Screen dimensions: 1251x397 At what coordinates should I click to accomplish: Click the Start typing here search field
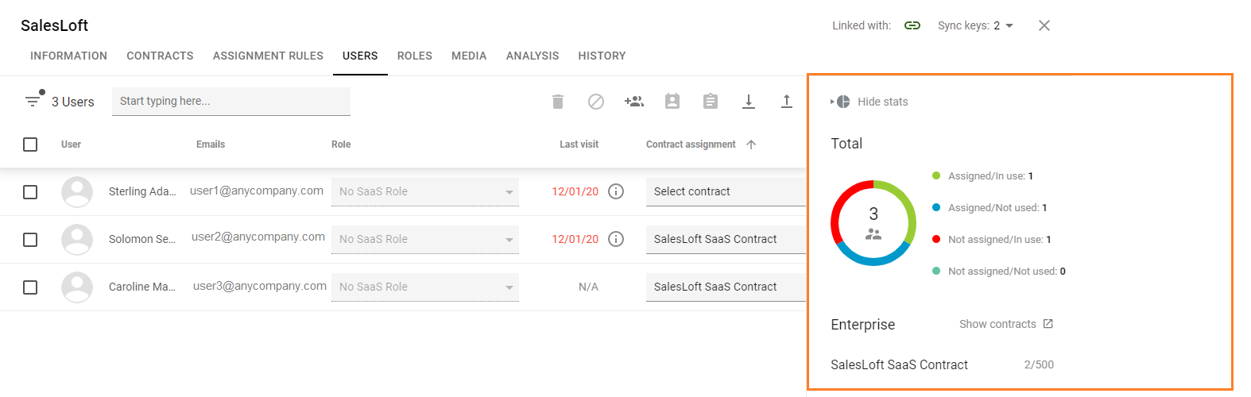point(231,101)
